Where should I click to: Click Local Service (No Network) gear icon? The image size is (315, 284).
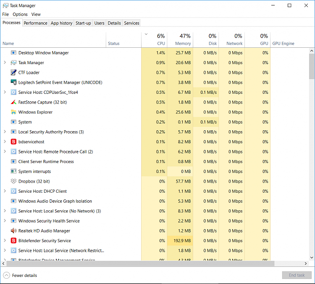[13, 211]
